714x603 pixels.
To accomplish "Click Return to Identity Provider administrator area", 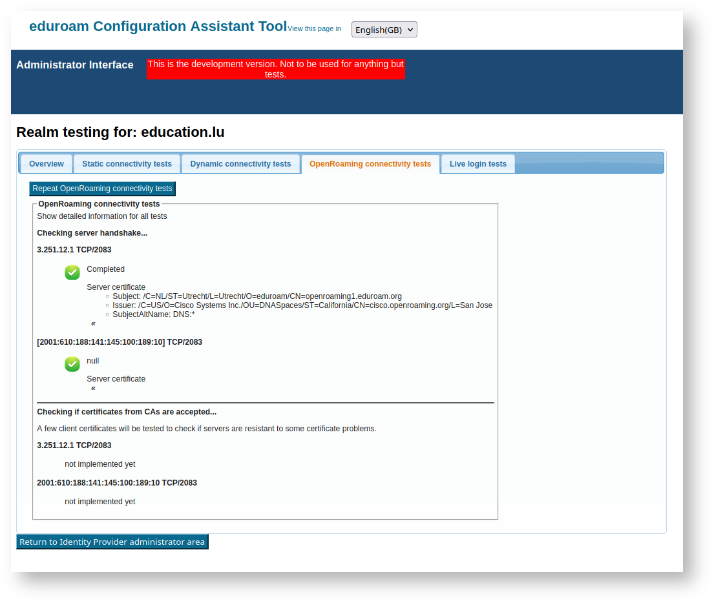I will 112,542.
